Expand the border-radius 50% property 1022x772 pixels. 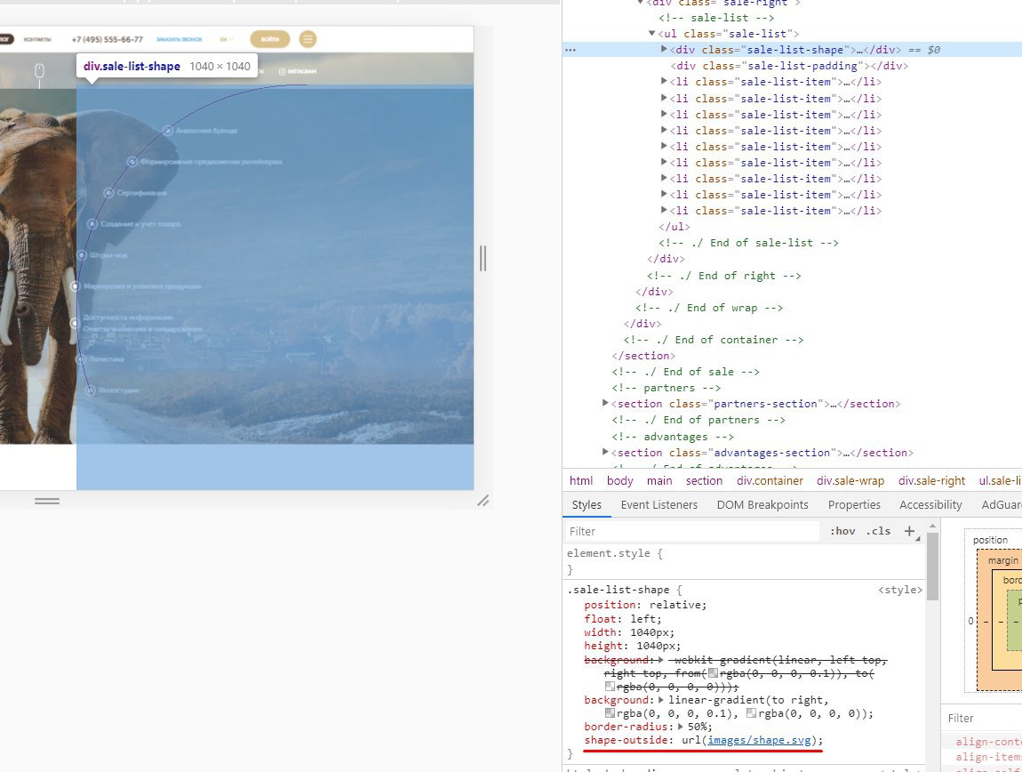tap(681, 727)
